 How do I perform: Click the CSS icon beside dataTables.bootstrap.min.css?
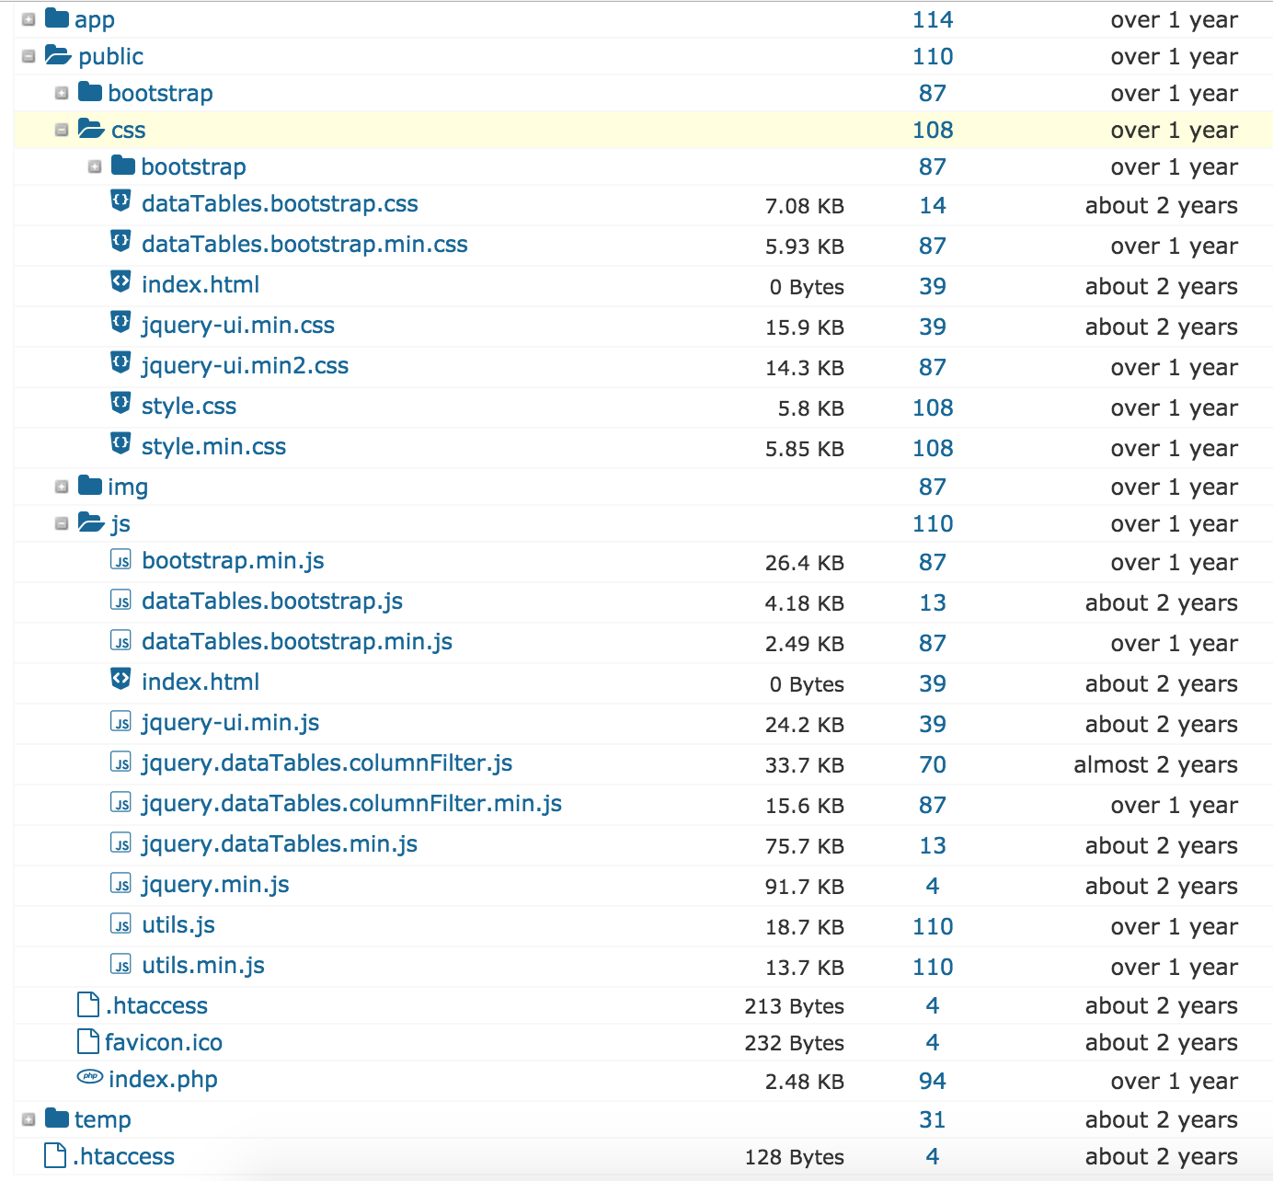[120, 241]
